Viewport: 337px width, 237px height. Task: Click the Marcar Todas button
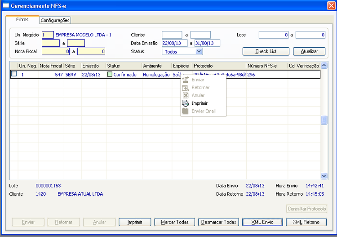pos(174,222)
